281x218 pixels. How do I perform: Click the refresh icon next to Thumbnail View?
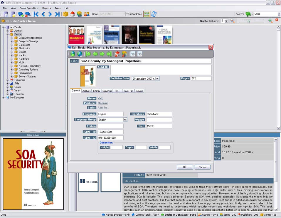(x=154, y=14)
